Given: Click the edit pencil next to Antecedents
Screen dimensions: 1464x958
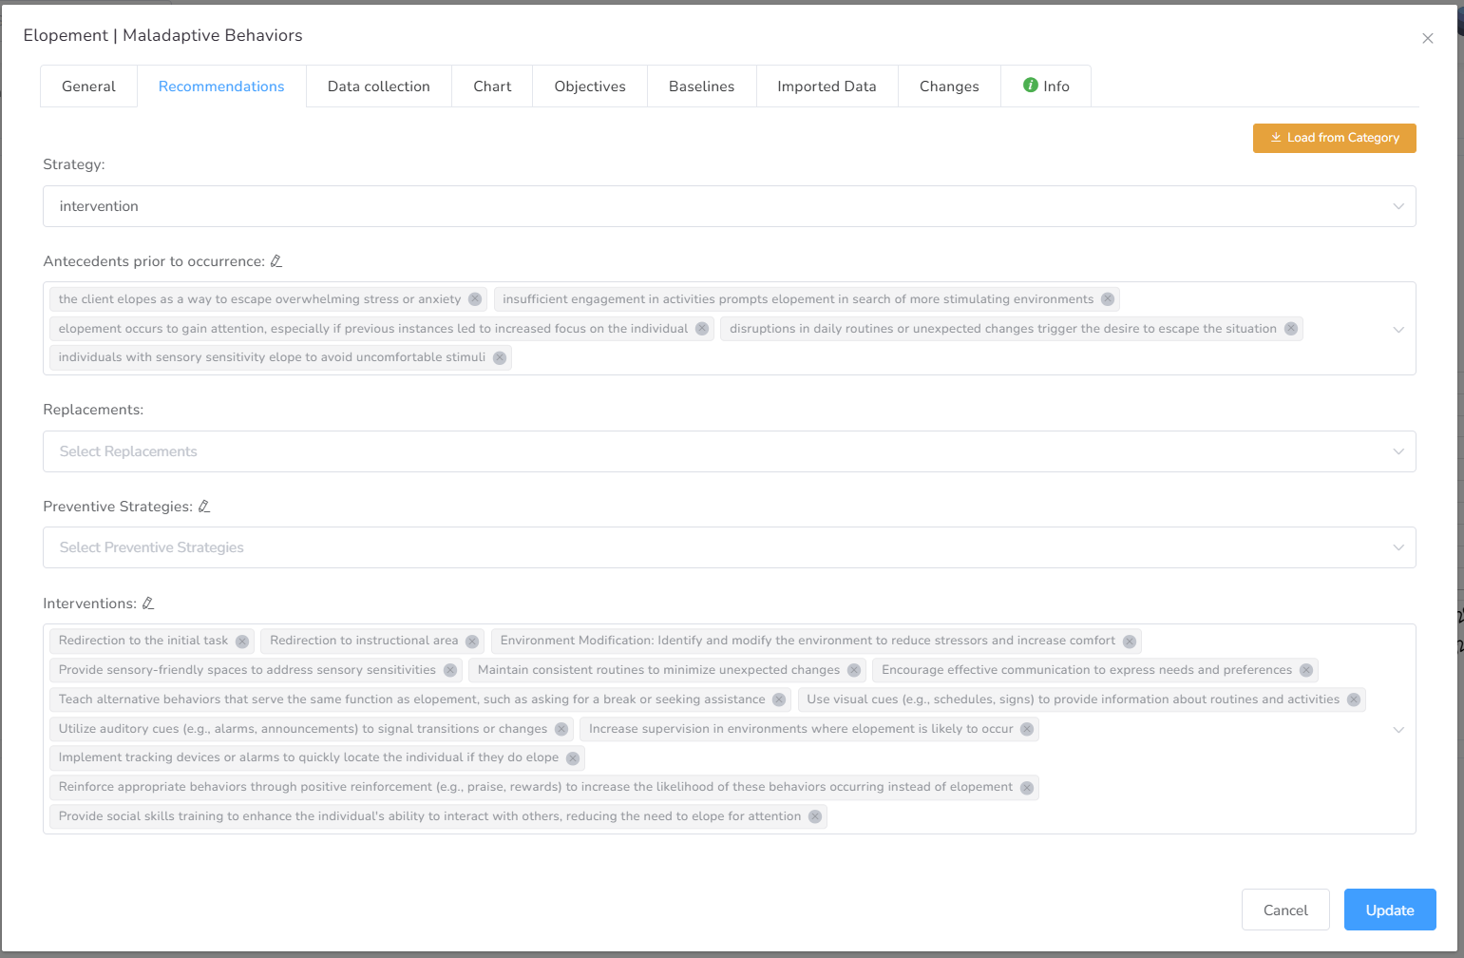Looking at the screenshot, I should [276, 261].
